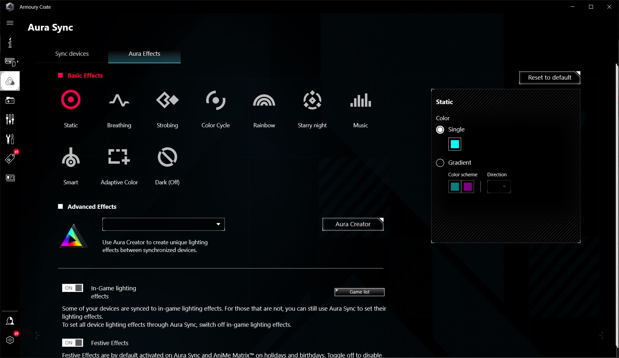This screenshot has width=619, height=358.
Task: Select the Smart effect icon
Action: coord(71,157)
